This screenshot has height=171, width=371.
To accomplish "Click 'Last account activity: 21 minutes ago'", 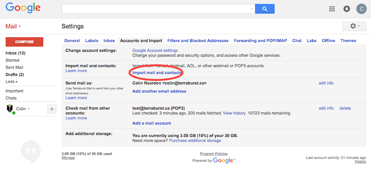I will [336, 158].
